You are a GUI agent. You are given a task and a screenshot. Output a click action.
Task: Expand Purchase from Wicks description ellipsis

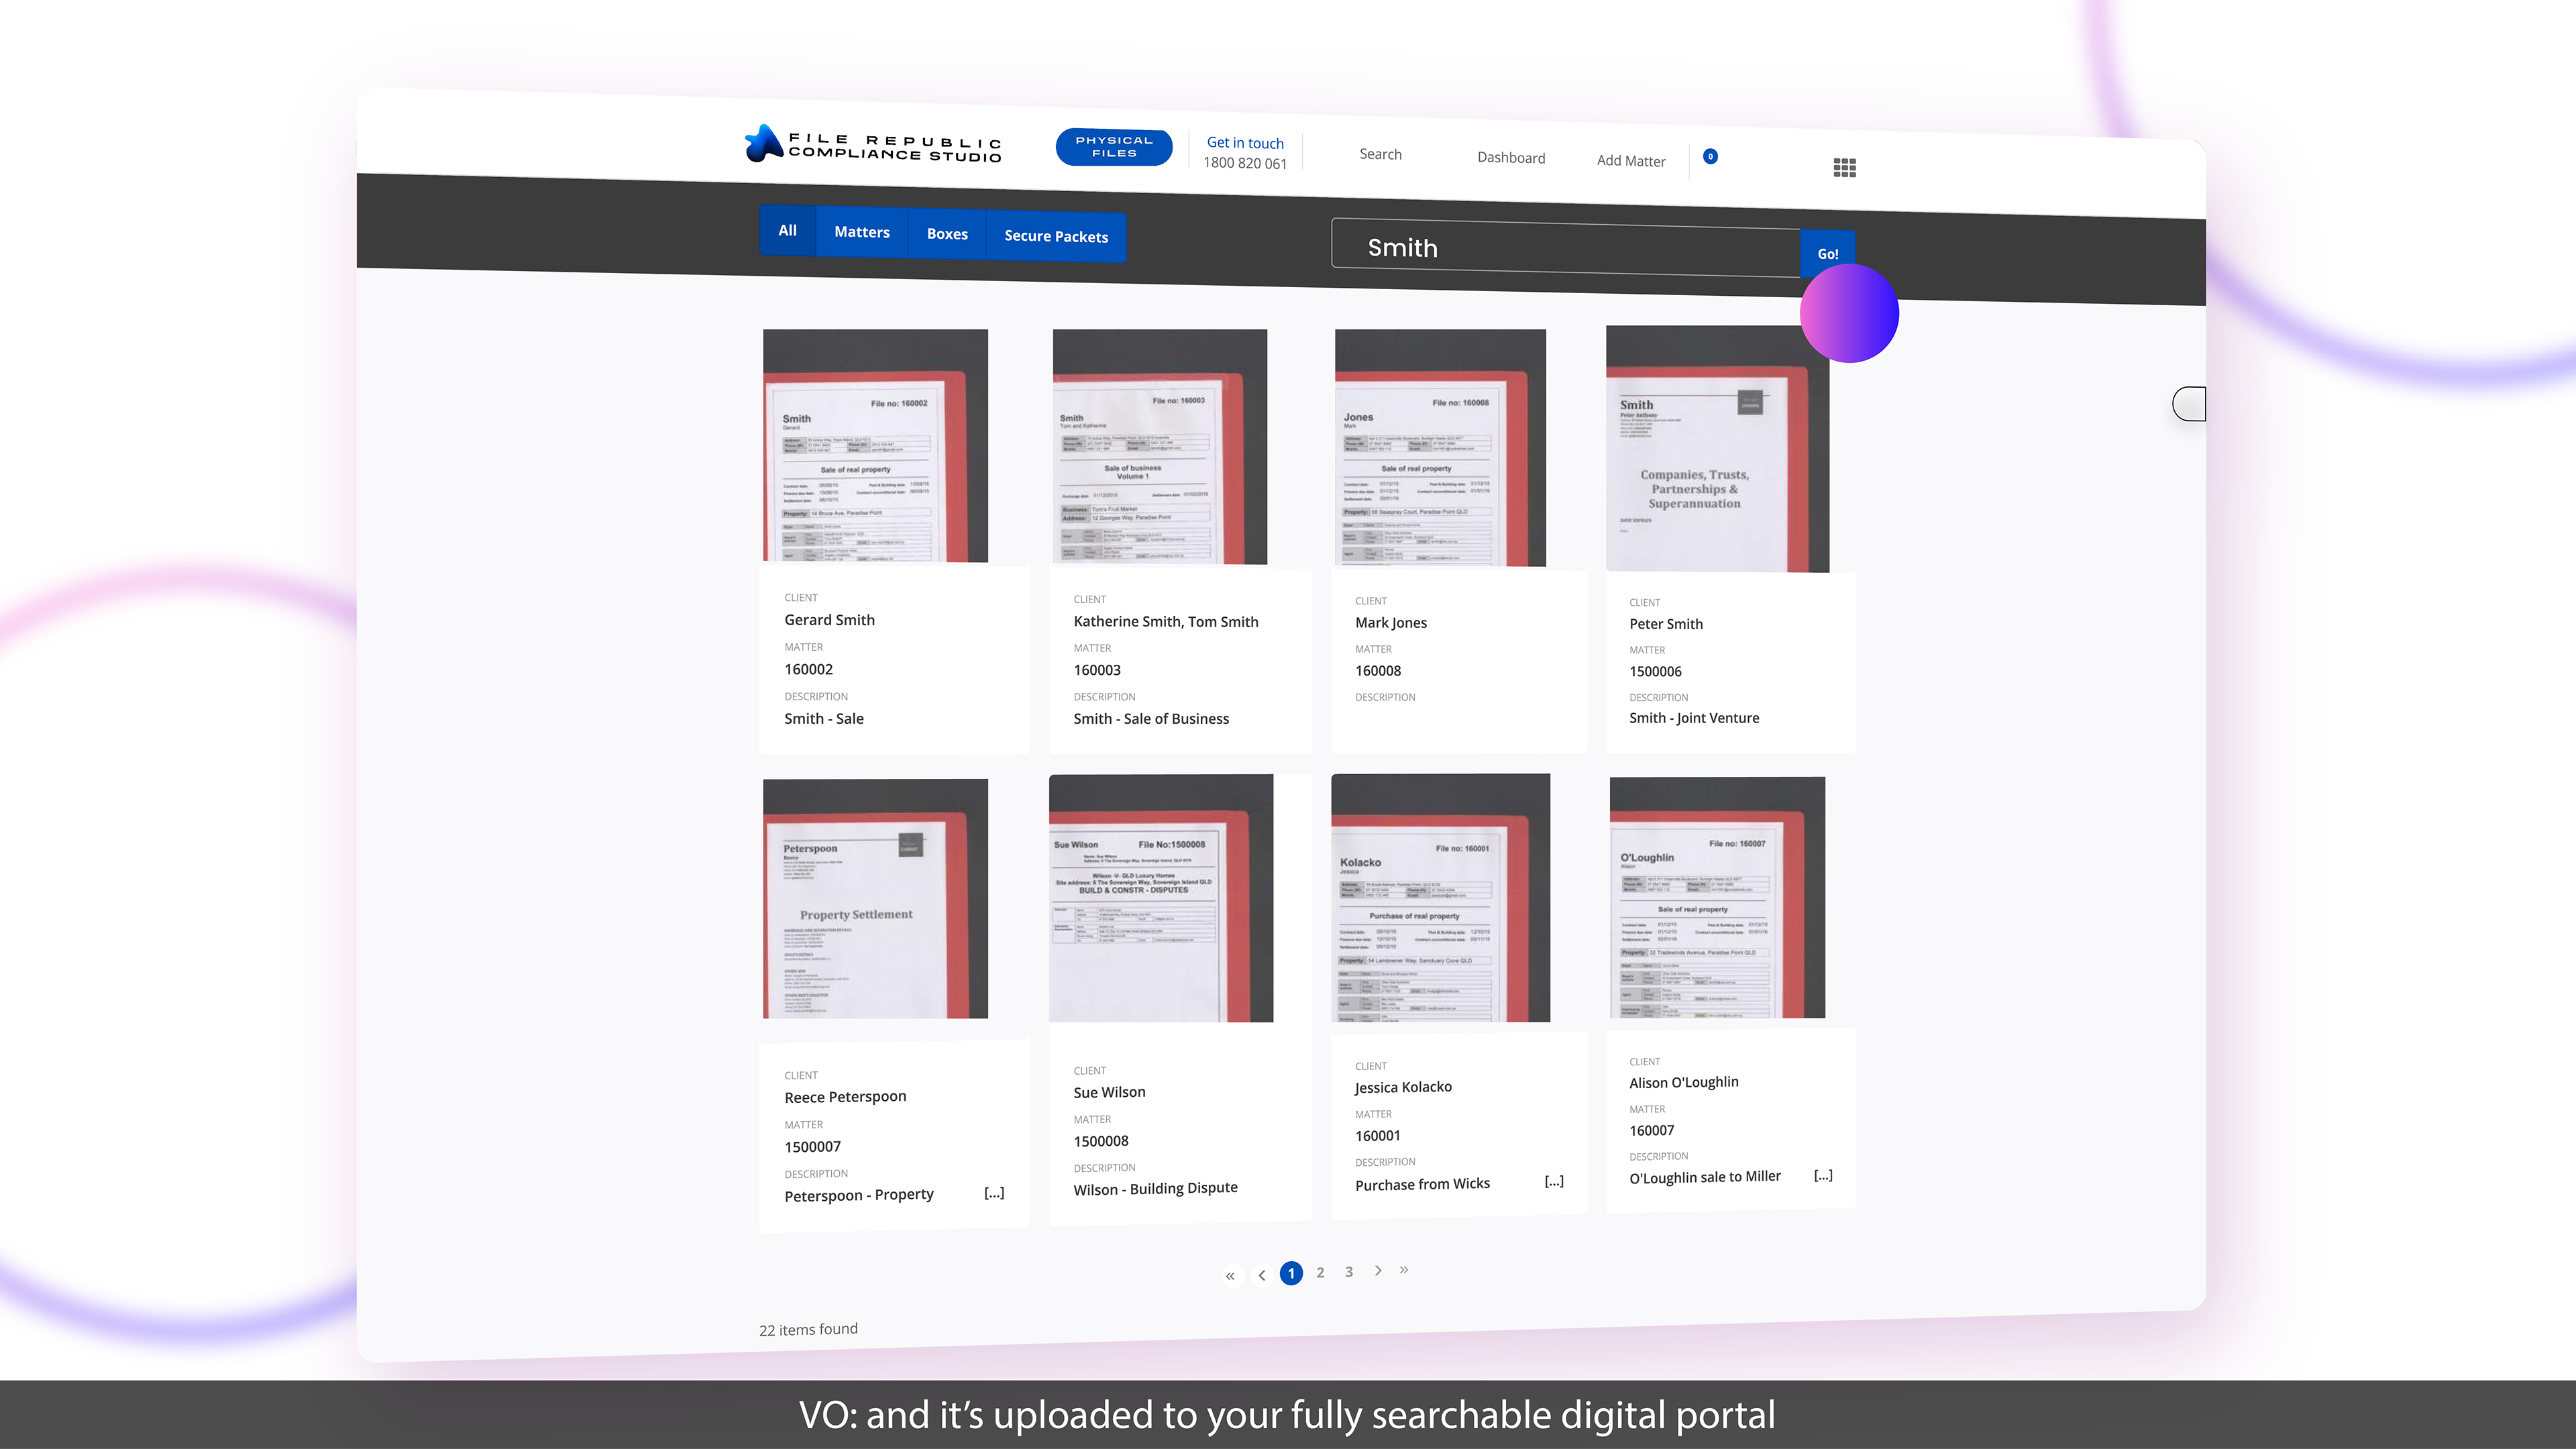(x=1553, y=1181)
